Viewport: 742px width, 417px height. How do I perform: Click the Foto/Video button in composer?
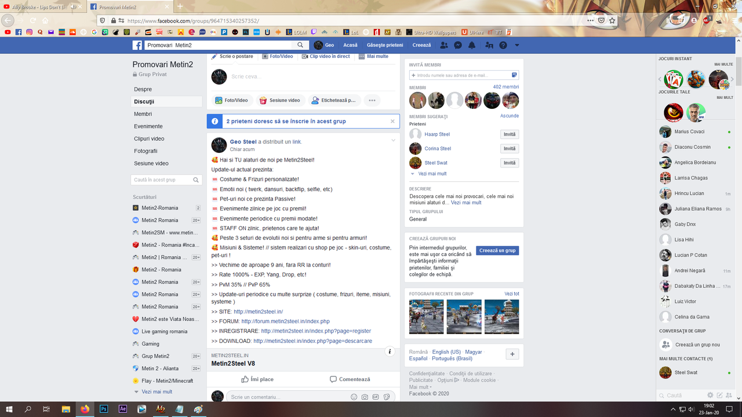231,100
